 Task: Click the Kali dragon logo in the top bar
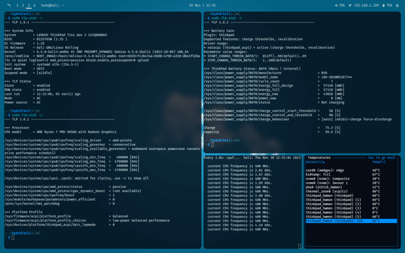9,5
